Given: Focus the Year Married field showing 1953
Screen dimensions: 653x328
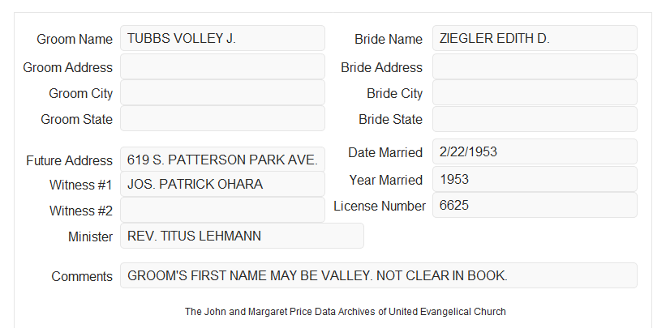Looking at the screenshot, I should pos(535,179).
